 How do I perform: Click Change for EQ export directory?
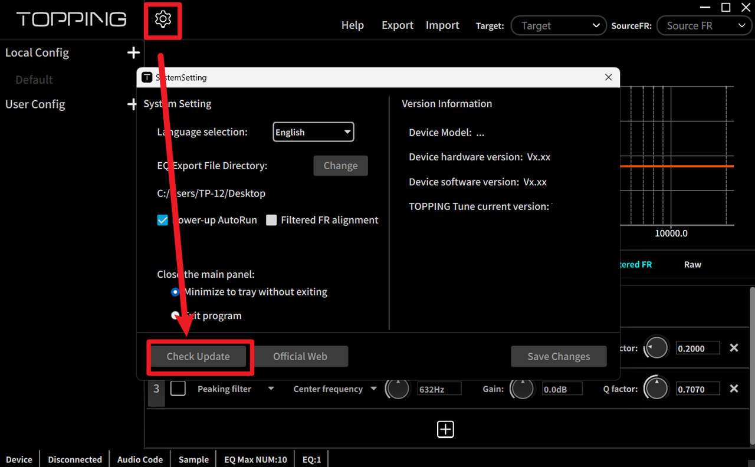(x=340, y=166)
